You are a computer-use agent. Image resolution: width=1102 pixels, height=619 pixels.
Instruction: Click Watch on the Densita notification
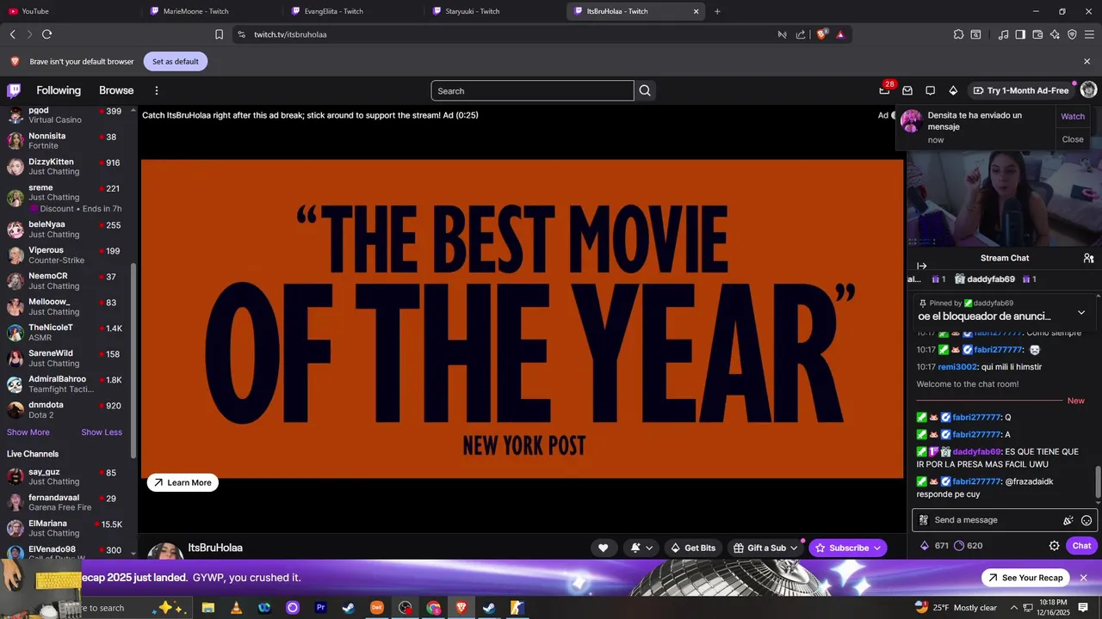pyautogui.click(x=1073, y=116)
